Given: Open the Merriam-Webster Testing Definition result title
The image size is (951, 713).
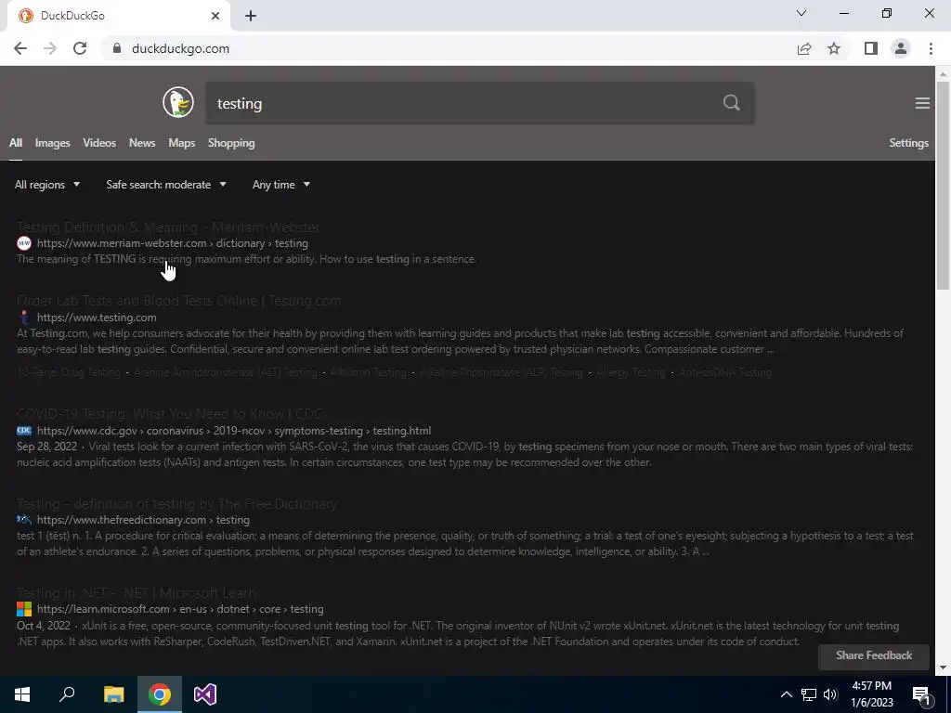Looking at the screenshot, I should pos(168,227).
